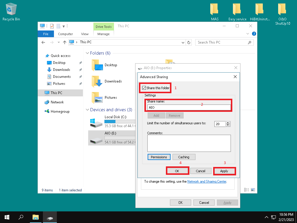
Task: Click the refresh button beside address bar
Action: pyautogui.click(x=189, y=42)
